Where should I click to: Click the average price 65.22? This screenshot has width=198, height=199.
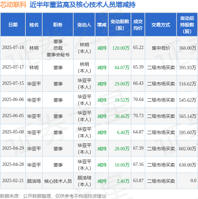coord(138,48)
